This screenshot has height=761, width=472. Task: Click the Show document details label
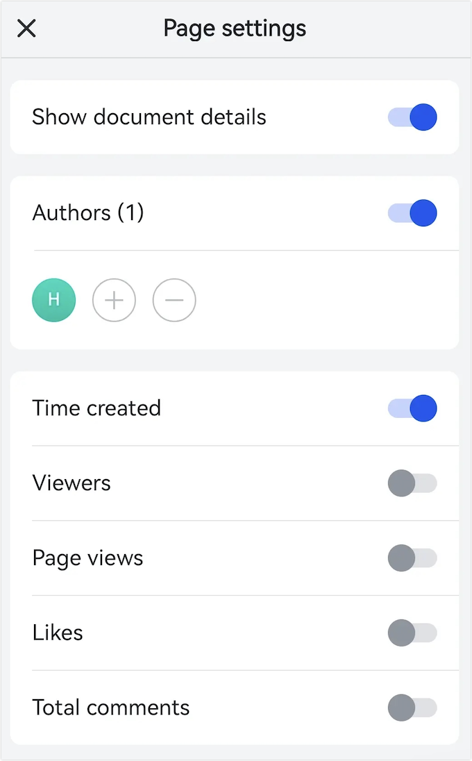[x=149, y=117]
